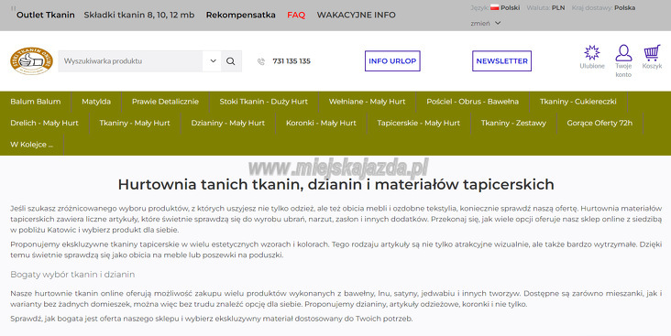The image size is (671, 336).
Task: Open Stoki Tkanin - Duży Hurt
Action: (x=264, y=102)
